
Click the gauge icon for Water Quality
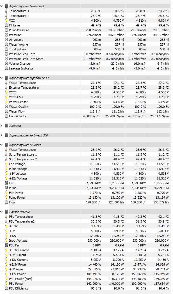[6, 107]
